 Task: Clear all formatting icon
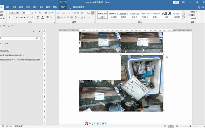46,13
